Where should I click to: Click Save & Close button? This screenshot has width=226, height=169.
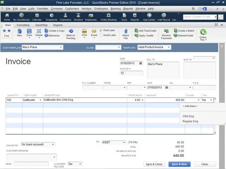(154, 164)
